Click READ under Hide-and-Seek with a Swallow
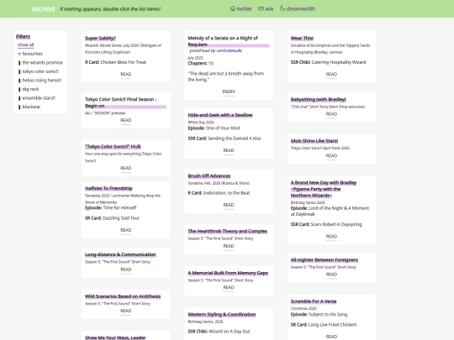The image size is (454, 340). pos(229,150)
